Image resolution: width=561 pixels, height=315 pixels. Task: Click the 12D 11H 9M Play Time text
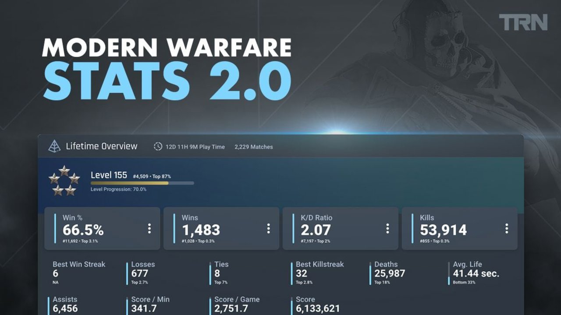195,147
